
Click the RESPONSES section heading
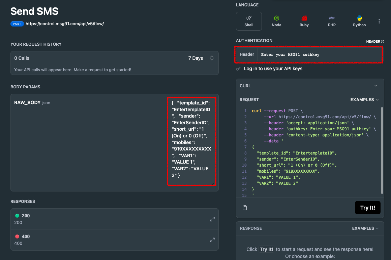pyautogui.click(x=23, y=201)
